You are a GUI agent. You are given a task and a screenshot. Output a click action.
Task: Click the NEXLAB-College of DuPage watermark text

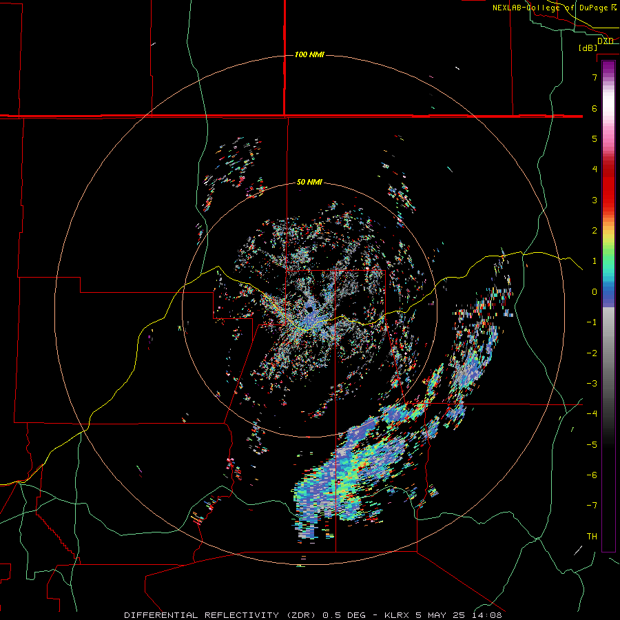[554, 8]
